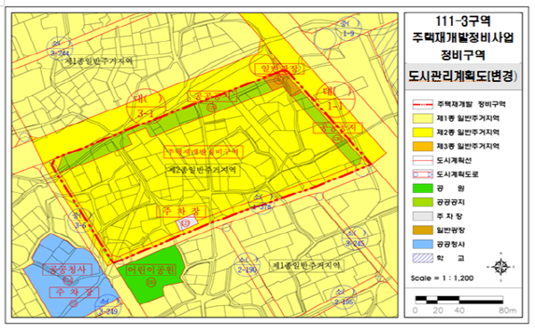Viewport: 535px width, 330px height.
Task: Click the 소 3-245 road circle marker
Action: pyautogui.click(x=355, y=238)
